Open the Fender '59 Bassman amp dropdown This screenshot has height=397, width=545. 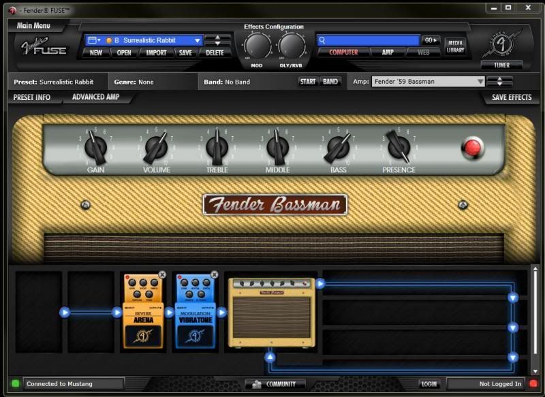pos(480,82)
